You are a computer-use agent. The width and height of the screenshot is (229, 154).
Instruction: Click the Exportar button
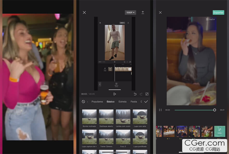tap(218, 13)
